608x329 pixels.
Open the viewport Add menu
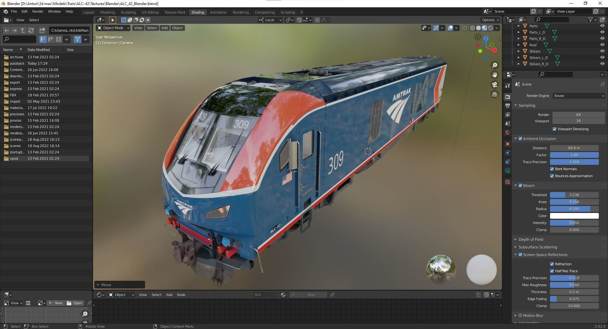(x=164, y=28)
